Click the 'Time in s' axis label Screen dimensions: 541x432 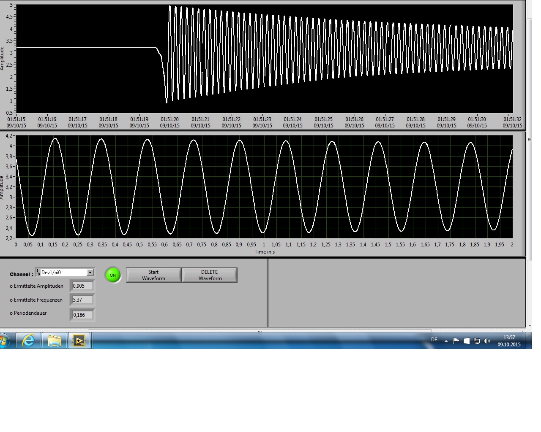265,252
